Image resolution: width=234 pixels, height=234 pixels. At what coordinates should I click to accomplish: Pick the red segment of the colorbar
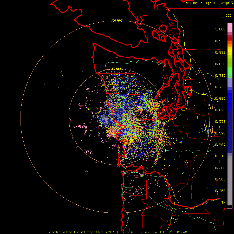coord(230,39)
